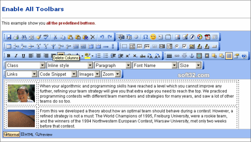Click the Copy icon

(x=63, y=37)
